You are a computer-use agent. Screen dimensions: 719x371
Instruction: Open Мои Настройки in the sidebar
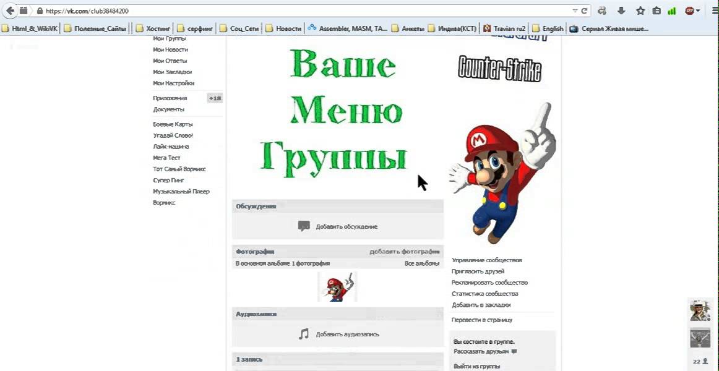coord(174,83)
